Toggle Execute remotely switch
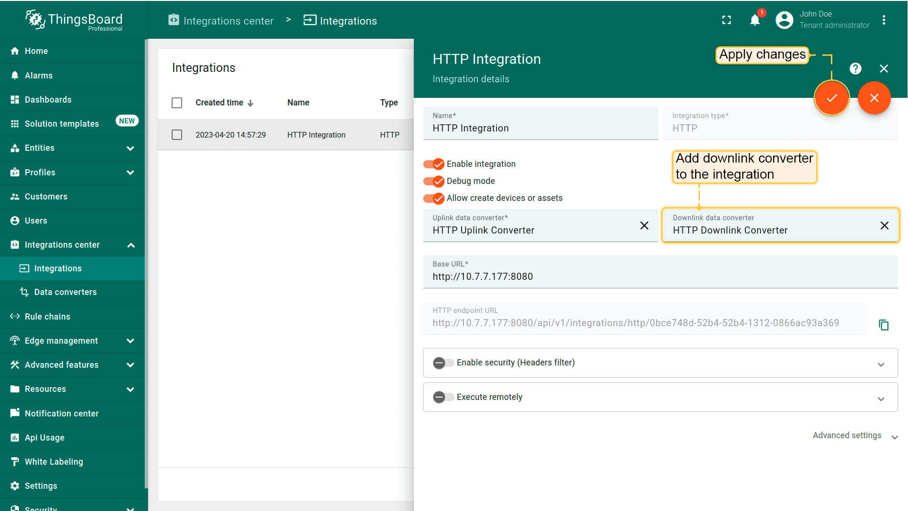The image size is (908, 511). (443, 397)
